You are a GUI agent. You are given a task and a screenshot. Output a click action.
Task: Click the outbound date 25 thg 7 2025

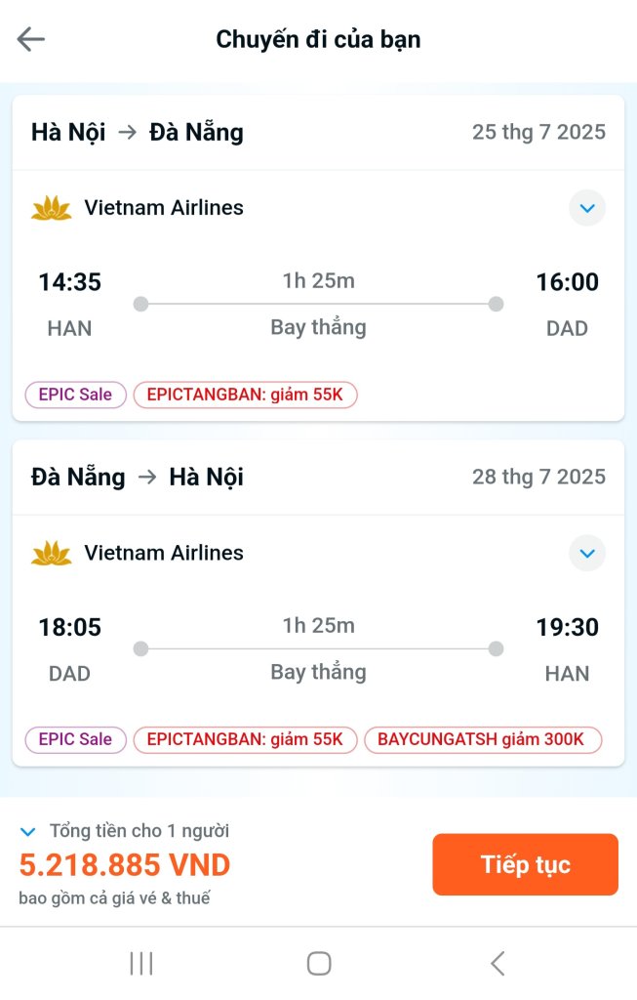tap(538, 132)
